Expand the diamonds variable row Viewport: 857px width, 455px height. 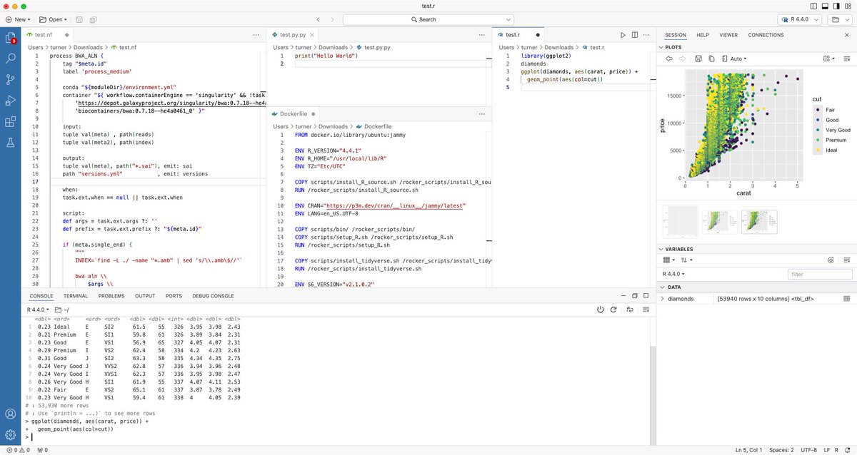[663, 299]
